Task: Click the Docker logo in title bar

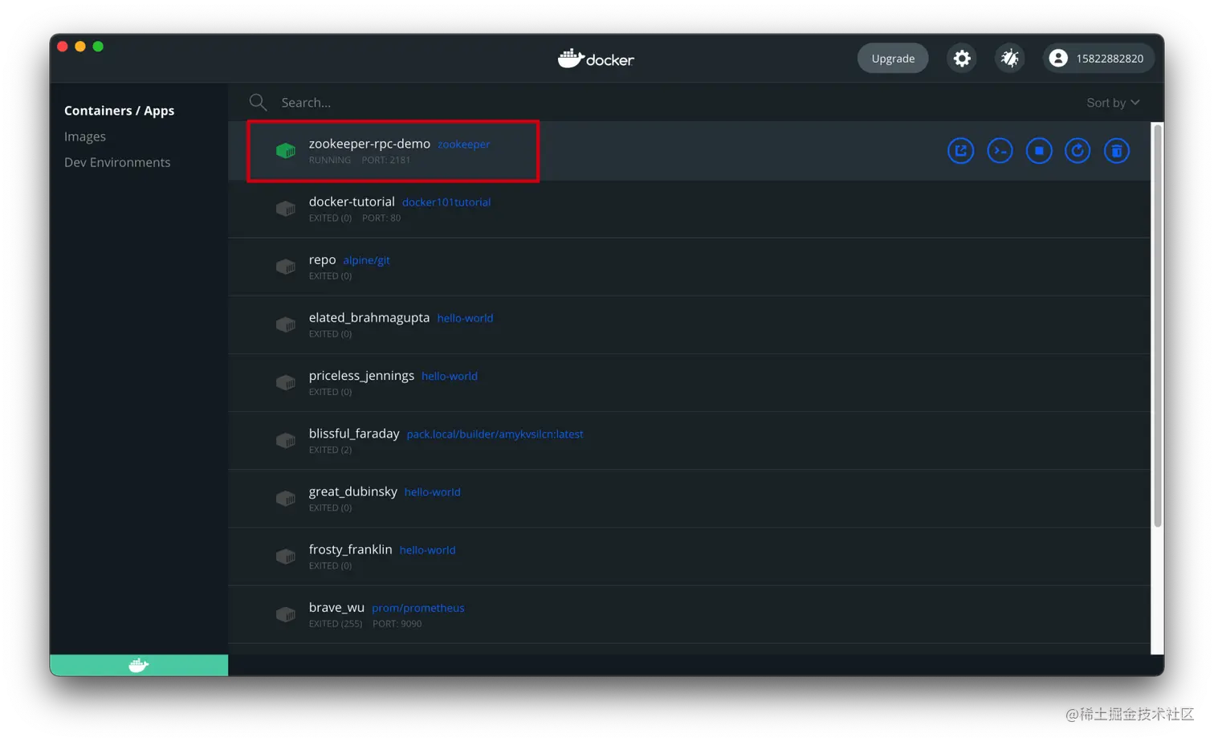Action: point(596,59)
